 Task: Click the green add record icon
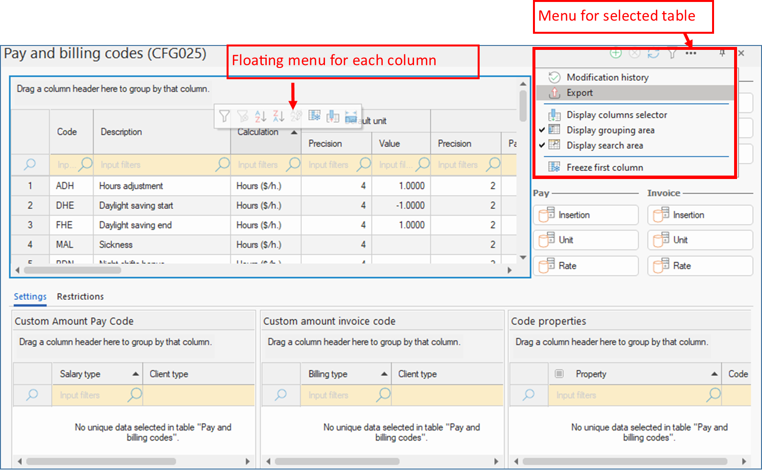click(x=616, y=53)
